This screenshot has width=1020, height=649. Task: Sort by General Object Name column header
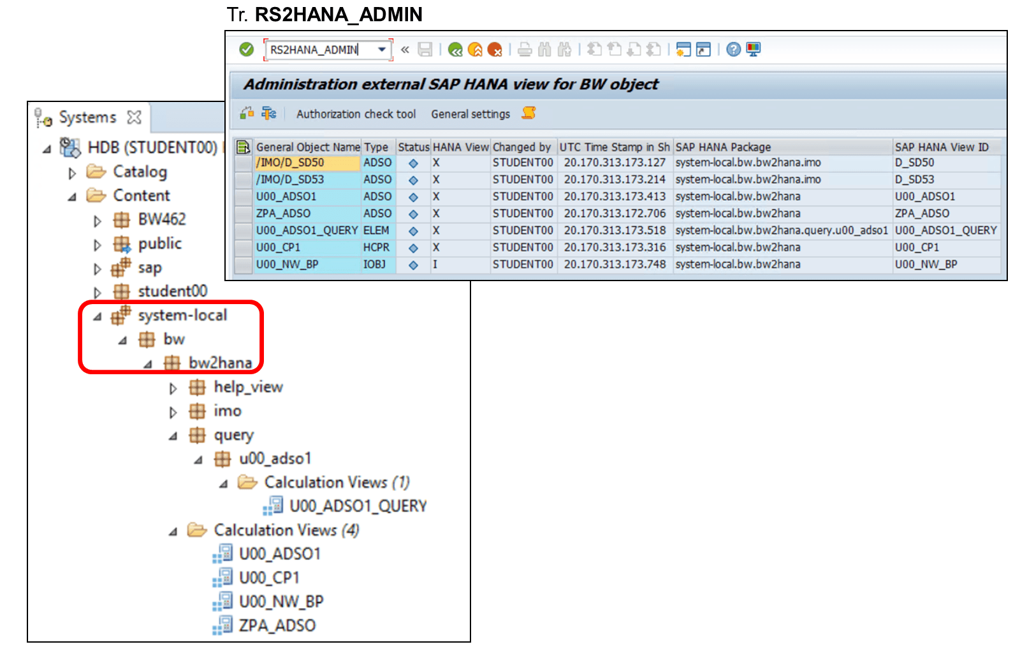[x=308, y=147]
